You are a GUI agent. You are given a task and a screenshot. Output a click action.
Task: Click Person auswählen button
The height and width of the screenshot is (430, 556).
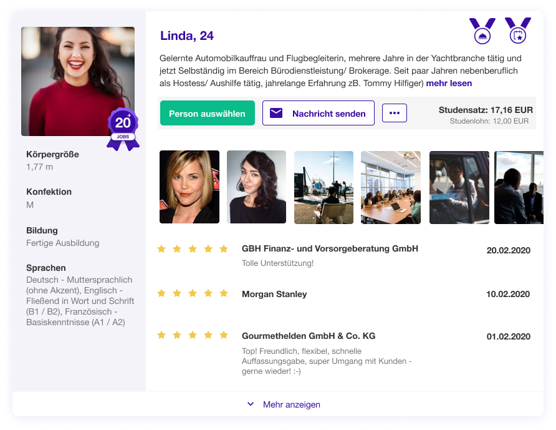(x=208, y=113)
